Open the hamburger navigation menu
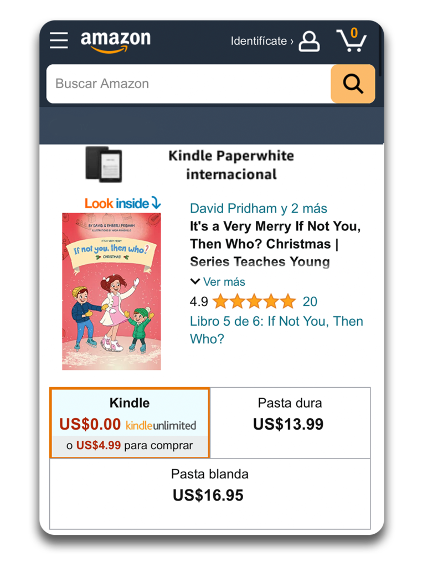Image resolution: width=422 pixels, height=567 pixels. (59, 40)
